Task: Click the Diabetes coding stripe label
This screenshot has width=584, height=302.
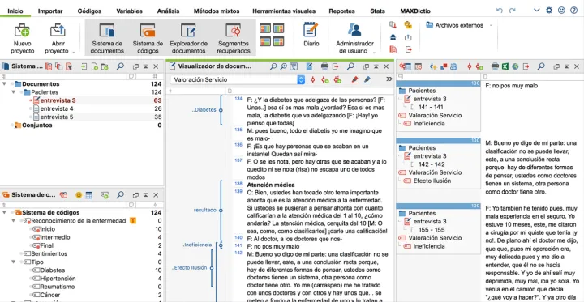Action: pos(204,110)
